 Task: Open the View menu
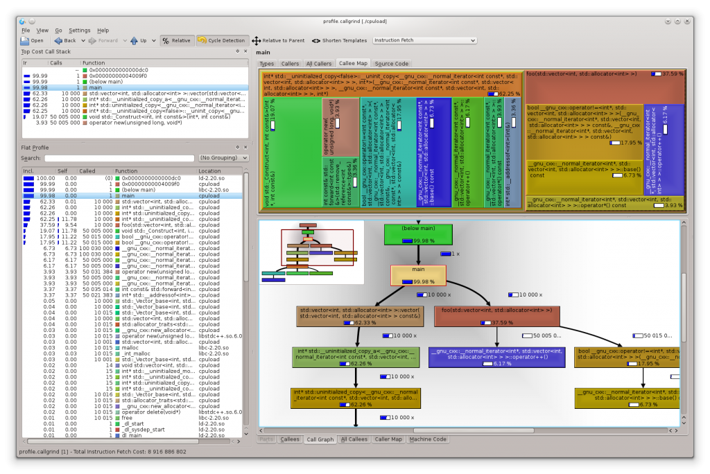tap(42, 30)
